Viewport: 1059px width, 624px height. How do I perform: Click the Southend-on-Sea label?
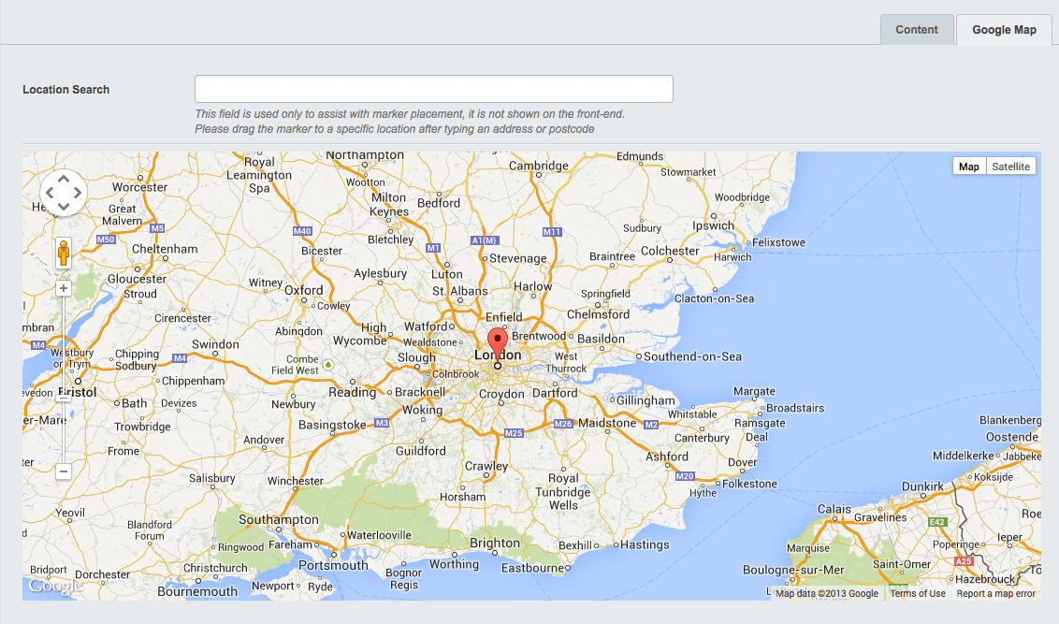tap(692, 356)
